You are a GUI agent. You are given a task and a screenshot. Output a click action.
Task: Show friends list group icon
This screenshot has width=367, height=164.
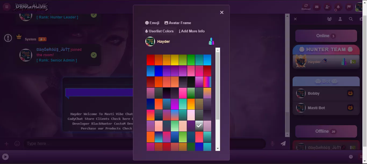pyautogui.click(x=329, y=19)
